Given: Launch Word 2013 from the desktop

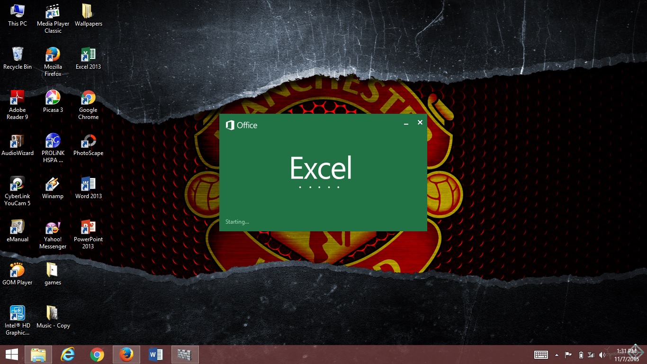Looking at the screenshot, I should [88, 184].
